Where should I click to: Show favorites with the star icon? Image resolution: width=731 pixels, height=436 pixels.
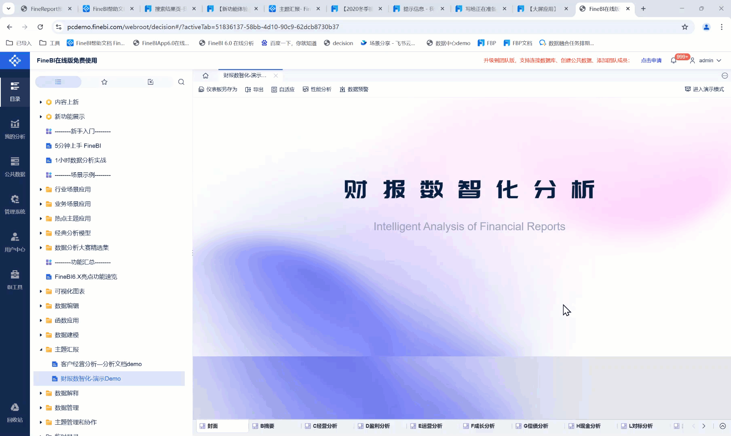[104, 82]
